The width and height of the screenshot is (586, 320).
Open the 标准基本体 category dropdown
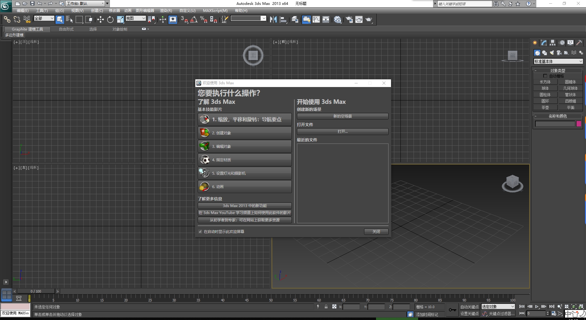click(x=558, y=61)
